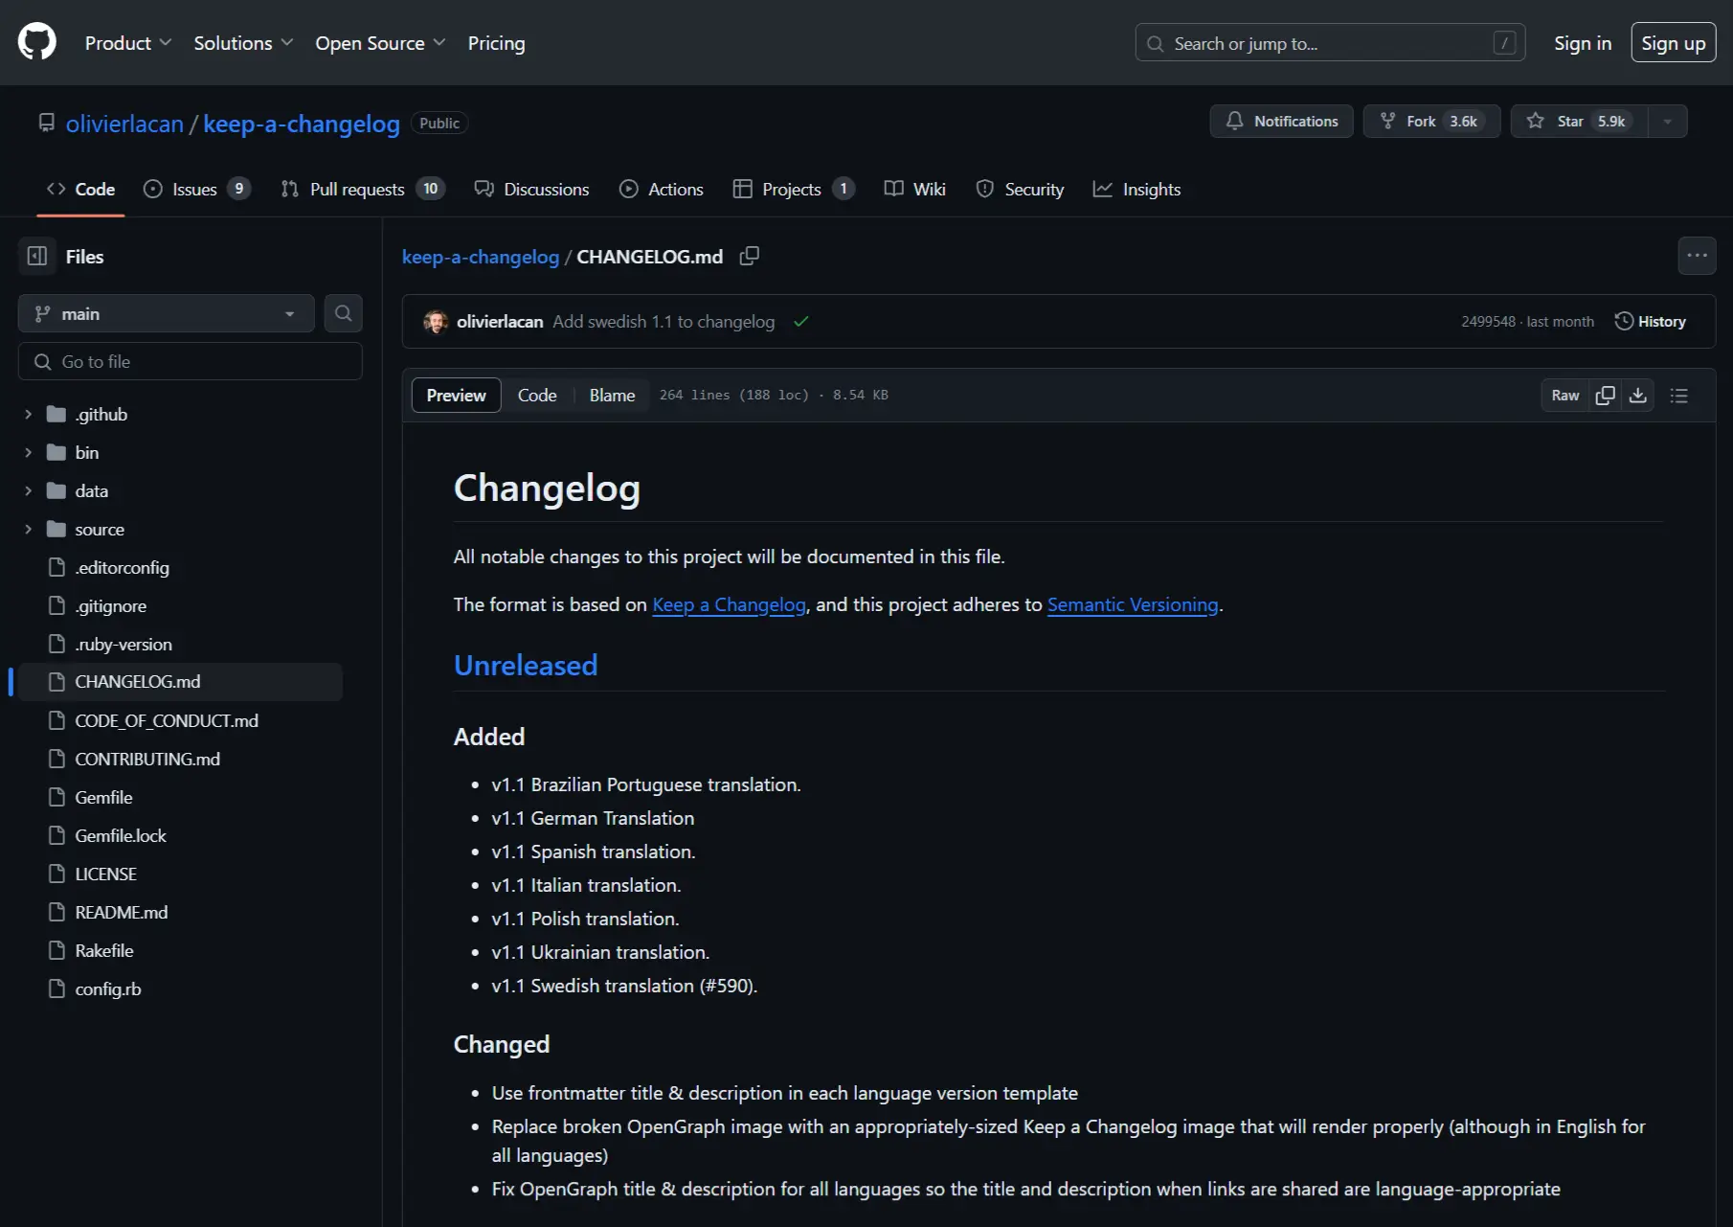Open the file outline list icon
Image resolution: width=1733 pixels, height=1227 pixels.
[1679, 395]
